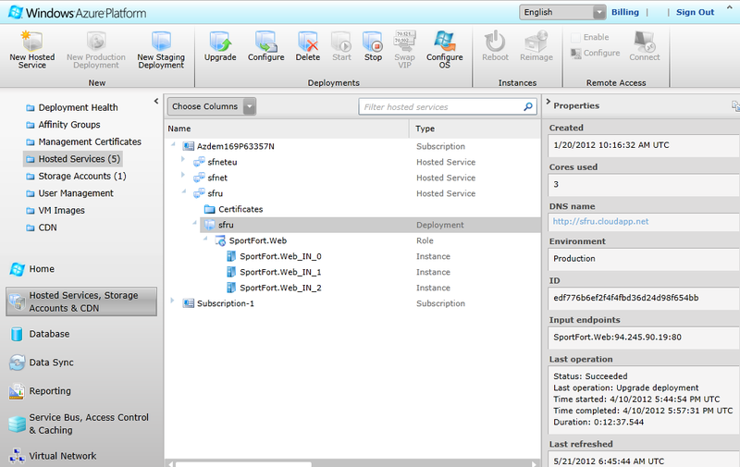Collapse the top ribbon with the caret

732,9
